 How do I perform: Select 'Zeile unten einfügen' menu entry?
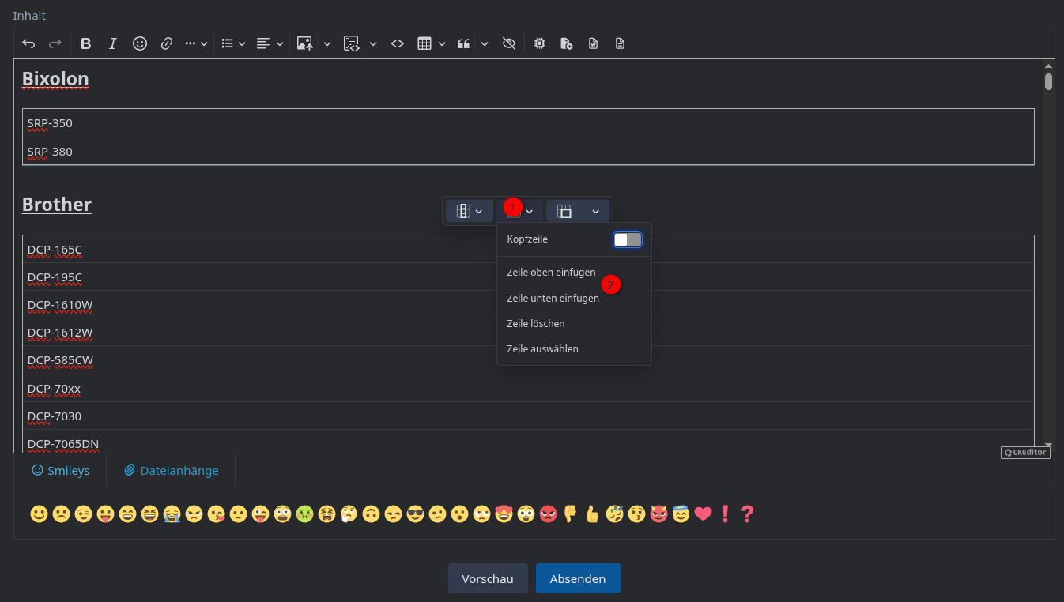(553, 299)
